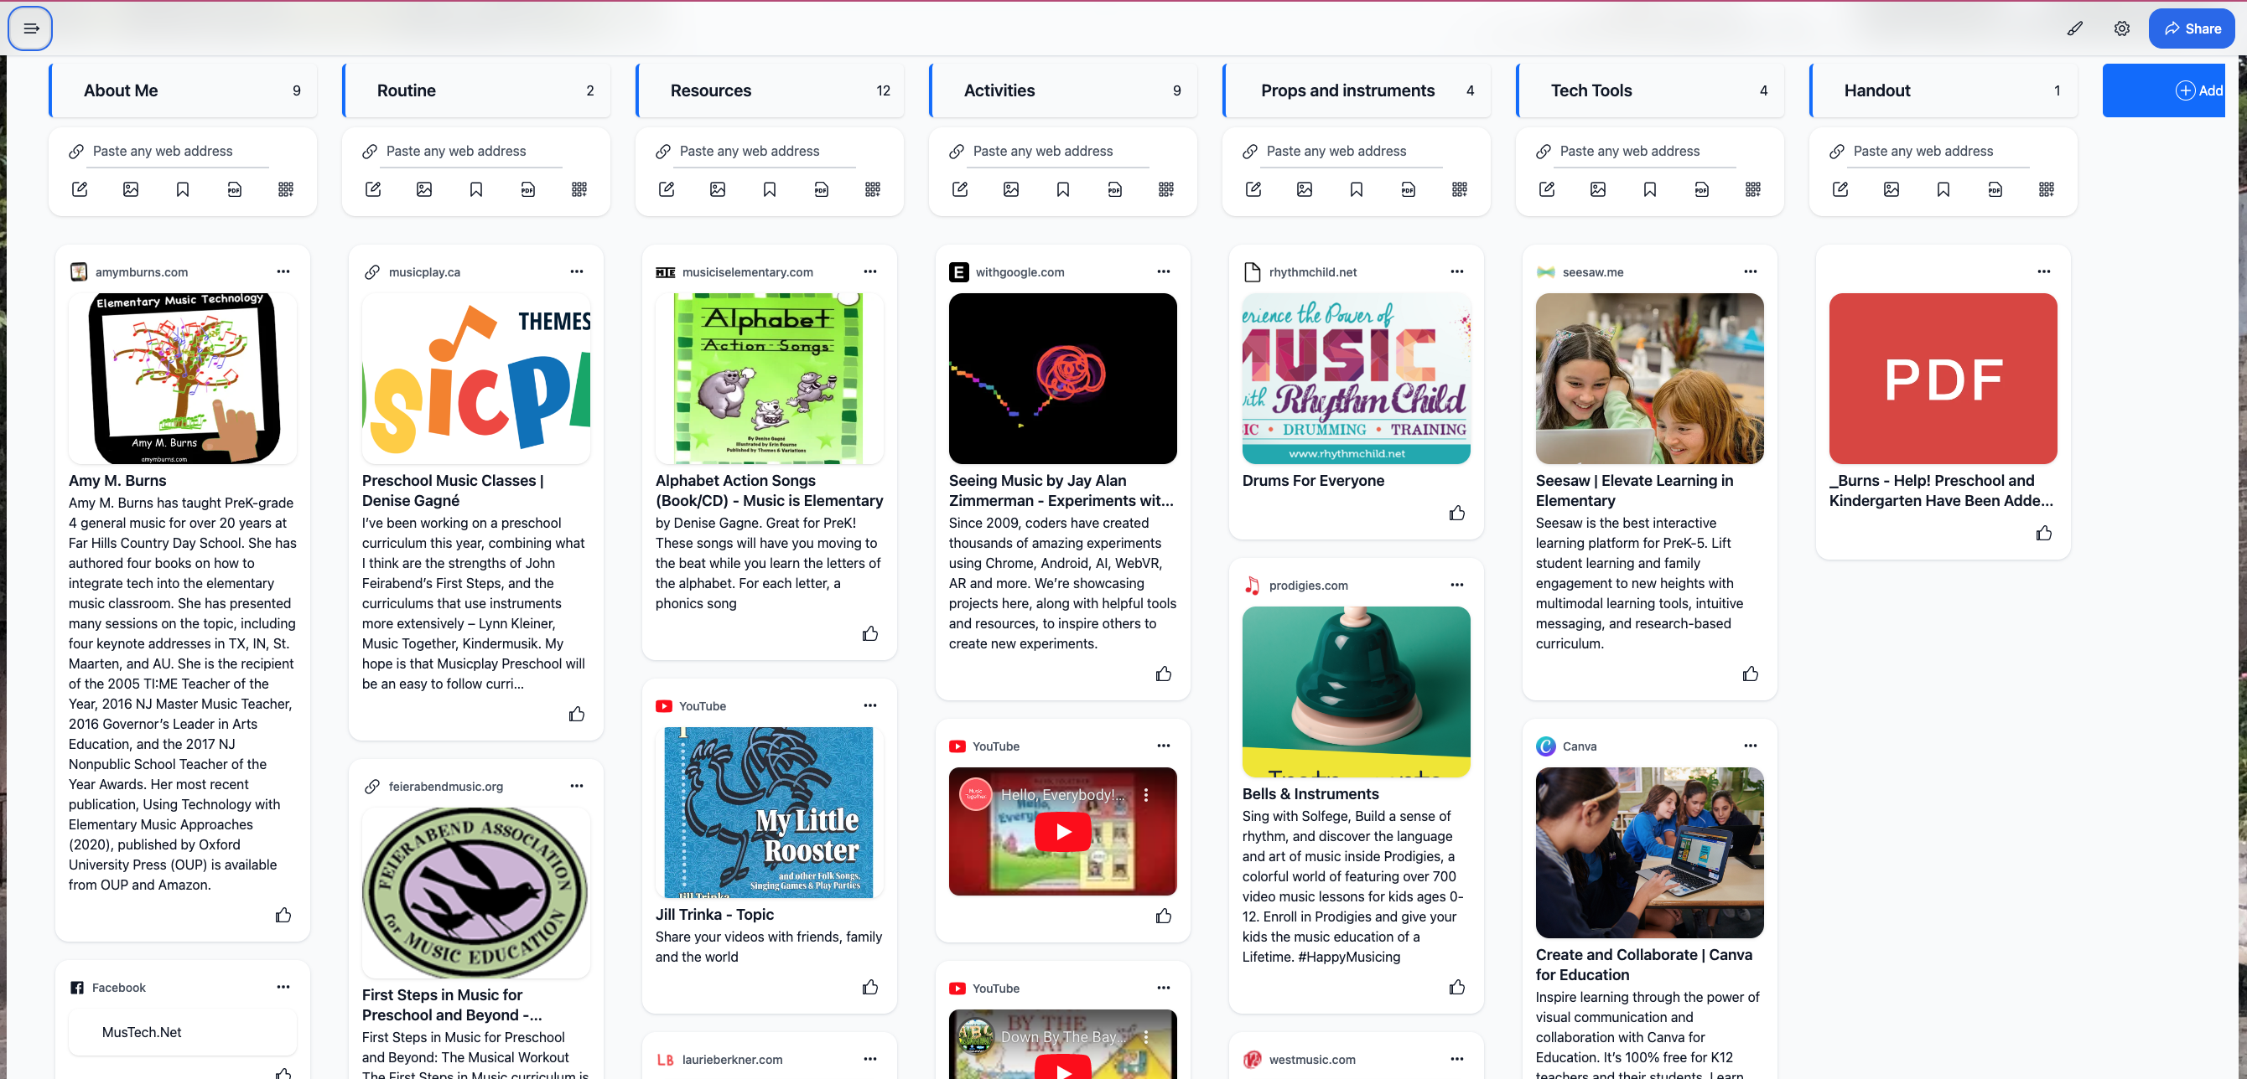The image size is (2247, 1079).
Task: Open First Steps in Music for Preschool link
Action: [x=452, y=1004]
